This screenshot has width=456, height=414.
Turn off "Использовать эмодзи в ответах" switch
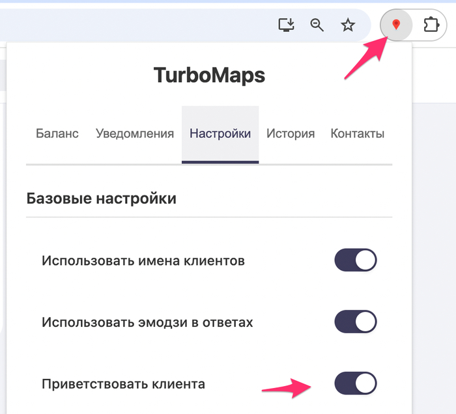click(356, 322)
